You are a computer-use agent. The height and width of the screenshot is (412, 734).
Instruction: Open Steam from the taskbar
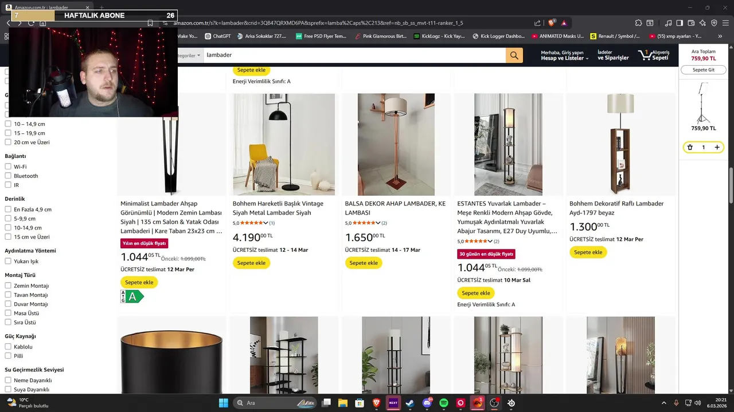click(x=410, y=403)
